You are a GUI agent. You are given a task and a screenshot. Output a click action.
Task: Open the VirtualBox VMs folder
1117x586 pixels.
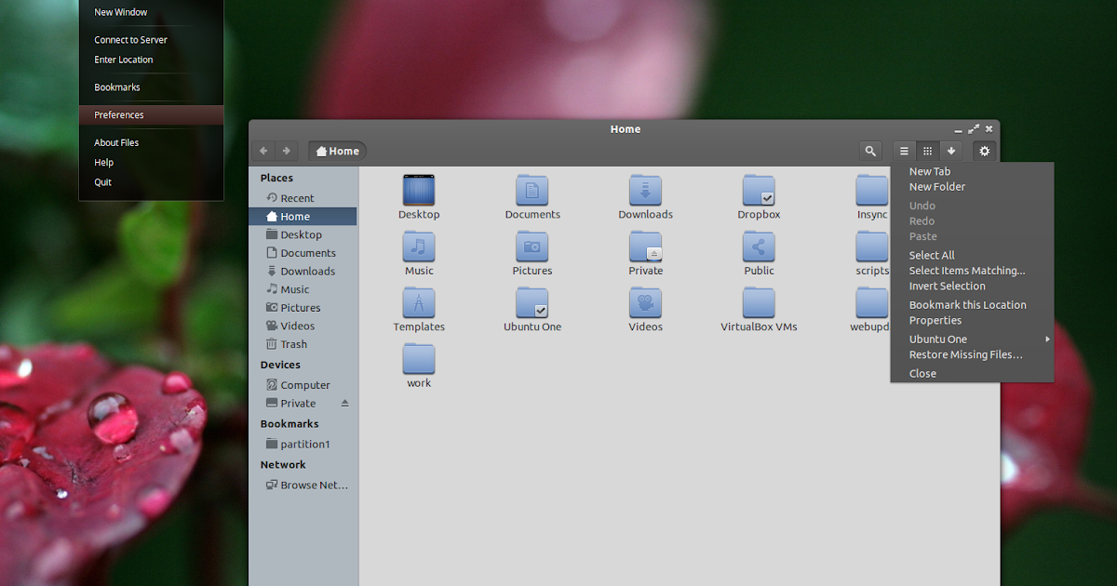[759, 302]
